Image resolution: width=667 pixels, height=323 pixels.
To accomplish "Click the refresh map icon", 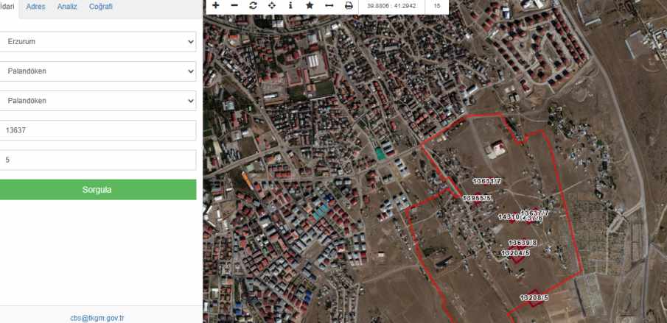I will click(253, 5).
